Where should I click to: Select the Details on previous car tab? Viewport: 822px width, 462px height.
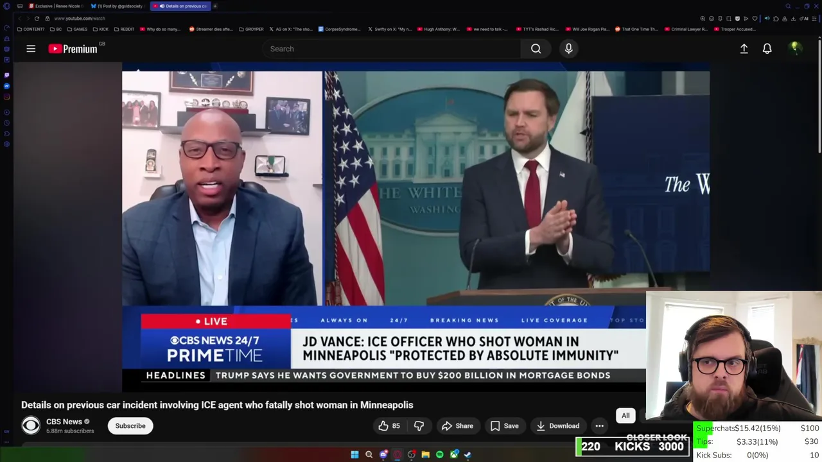(x=179, y=6)
